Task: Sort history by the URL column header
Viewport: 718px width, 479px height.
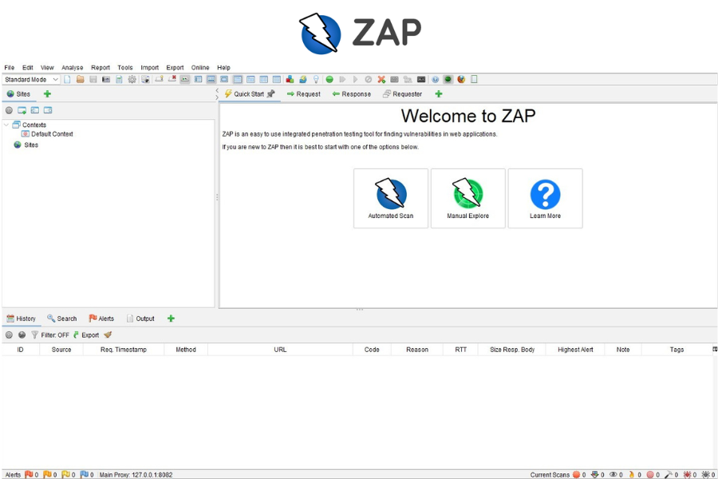Action: click(280, 350)
